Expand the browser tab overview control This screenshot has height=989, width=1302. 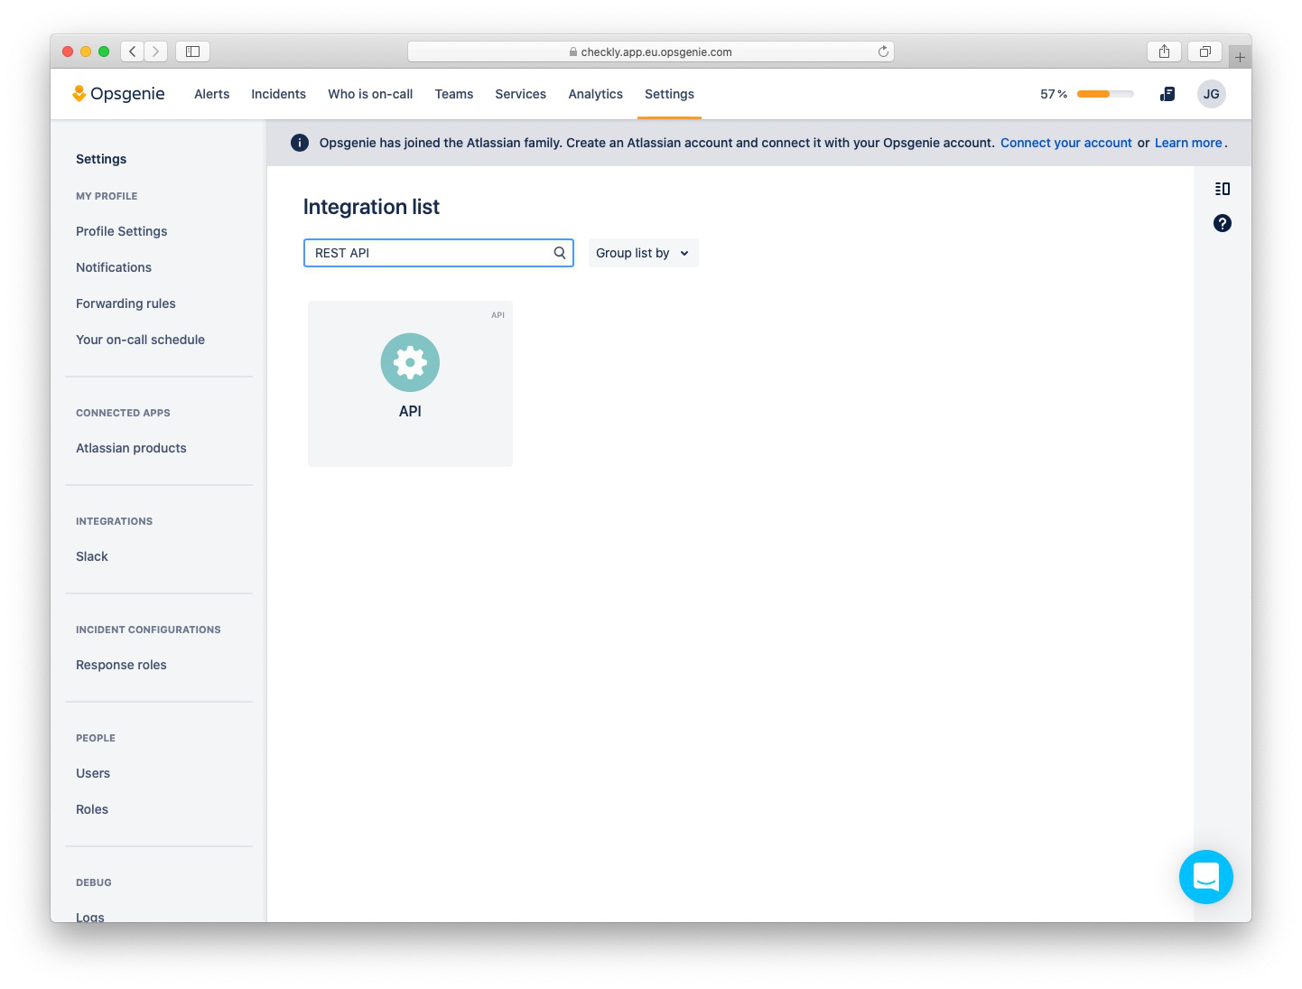tap(1204, 51)
